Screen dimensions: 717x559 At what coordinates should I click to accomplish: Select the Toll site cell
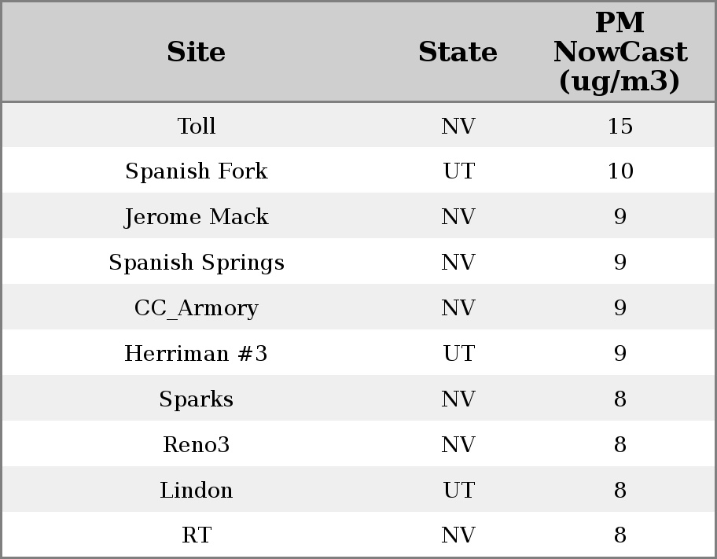click(x=197, y=126)
